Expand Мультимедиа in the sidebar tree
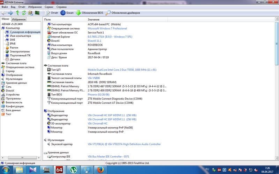 [14, 79]
